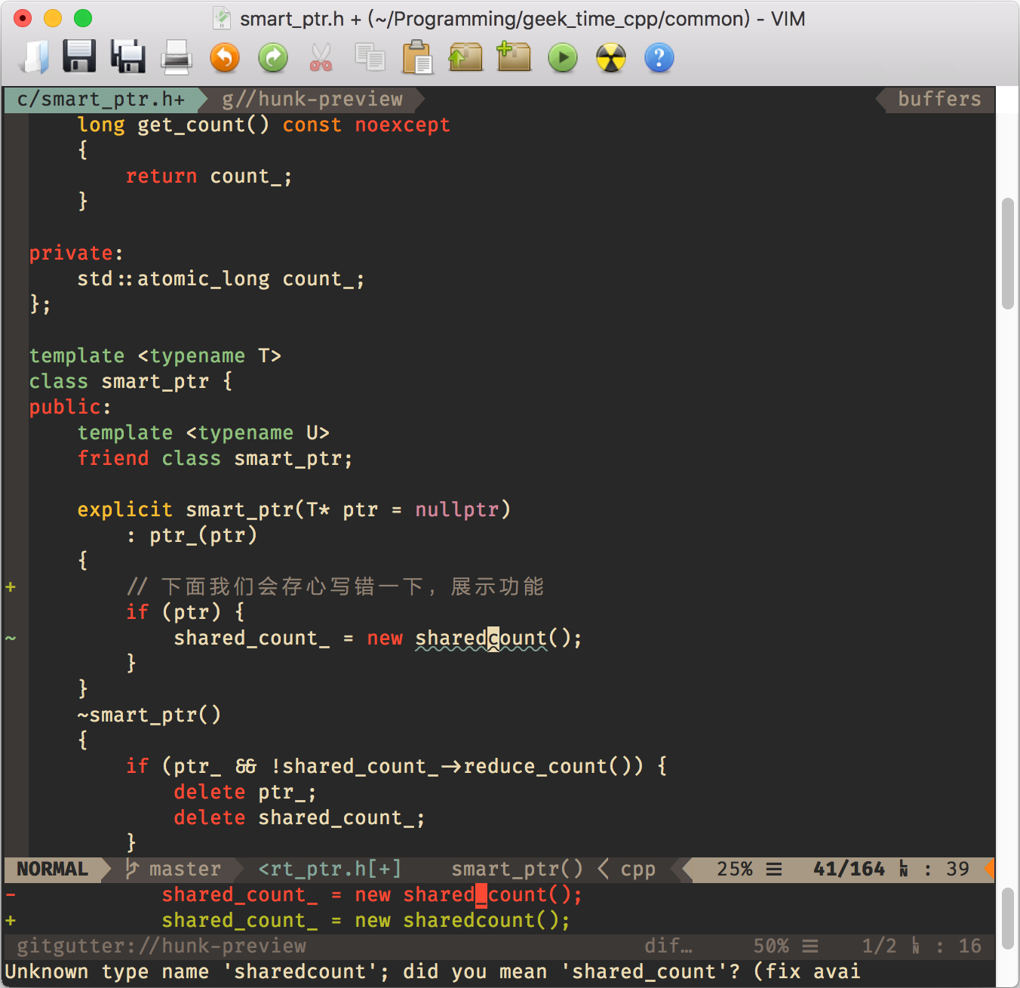This screenshot has width=1020, height=988.
Task: Load a saved Vim session
Action: tap(465, 57)
